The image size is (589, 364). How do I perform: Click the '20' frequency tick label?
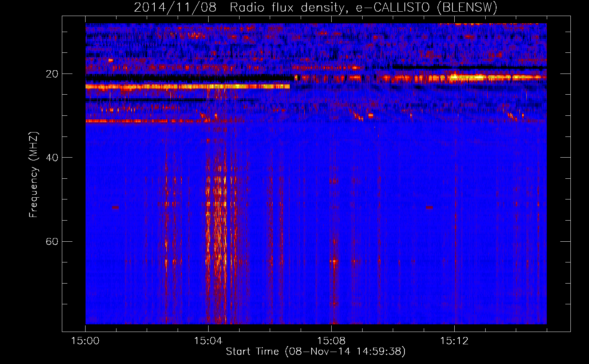pyautogui.click(x=52, y=74)
